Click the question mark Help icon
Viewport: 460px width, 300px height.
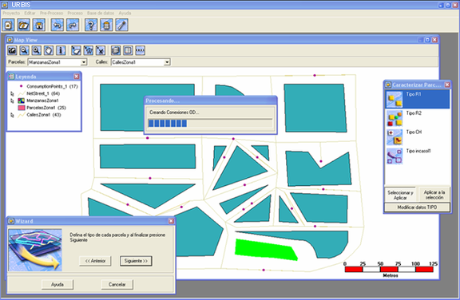91,26
